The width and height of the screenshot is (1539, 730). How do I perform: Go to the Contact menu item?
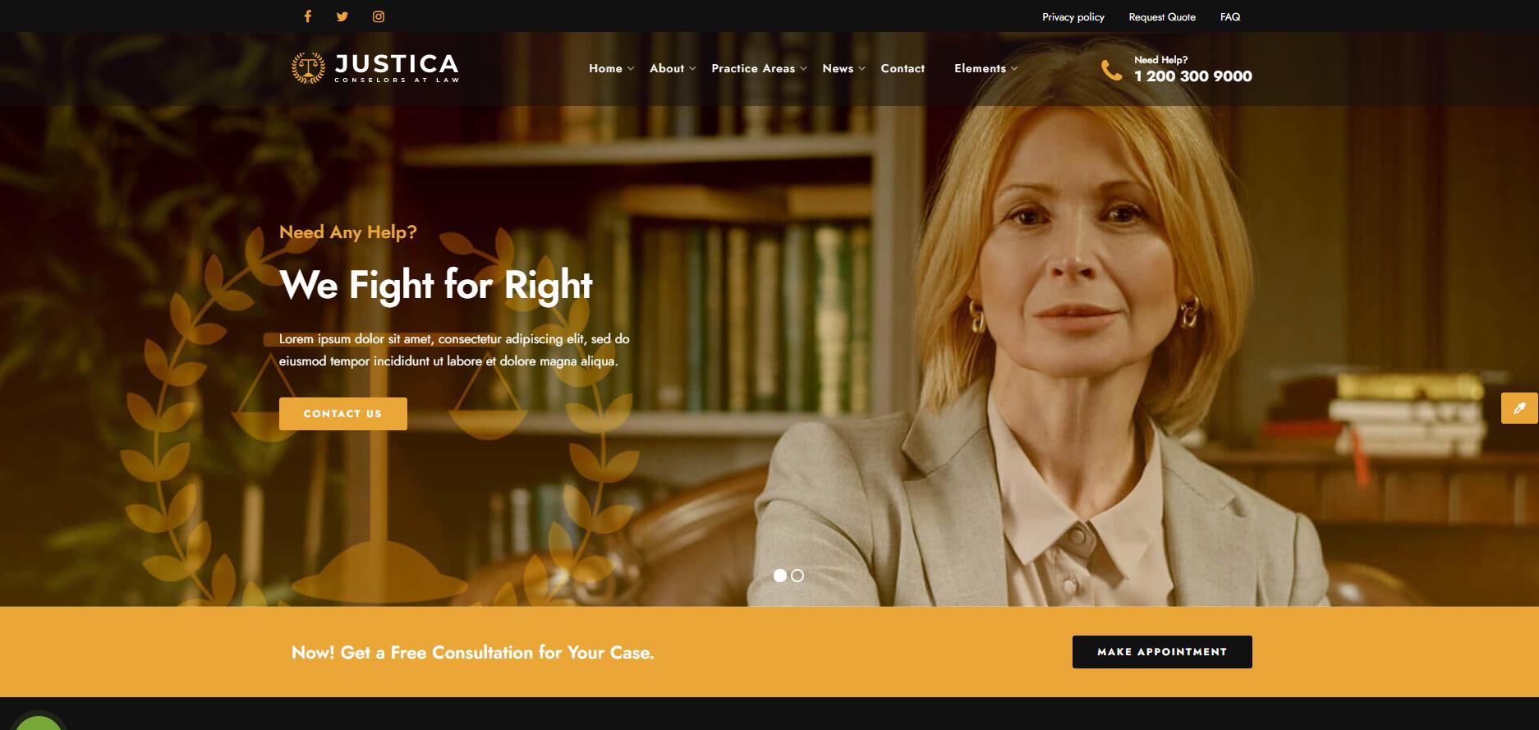tap(903, 69)
